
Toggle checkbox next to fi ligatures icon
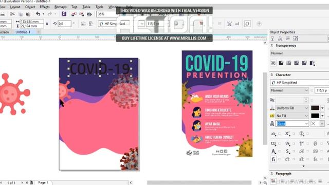point(280,159)
